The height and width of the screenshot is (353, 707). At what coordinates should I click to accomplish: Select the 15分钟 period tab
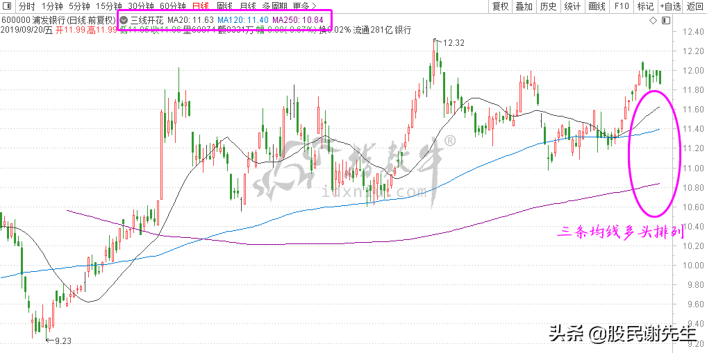(x=109, y=6)
